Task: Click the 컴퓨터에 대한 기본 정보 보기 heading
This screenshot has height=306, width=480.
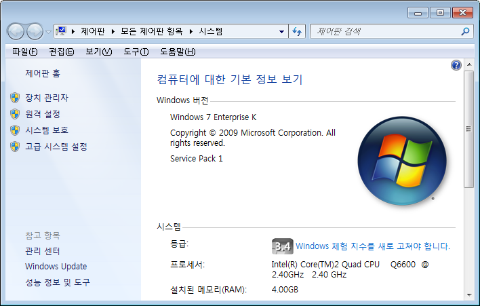Action: [230, 79]
